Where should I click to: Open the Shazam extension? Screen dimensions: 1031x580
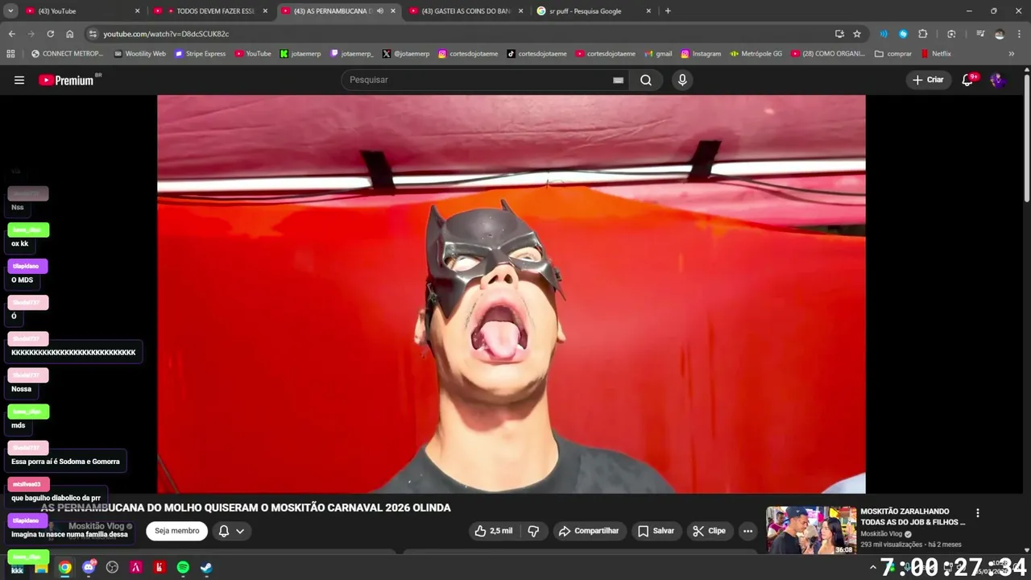(903, 34)
